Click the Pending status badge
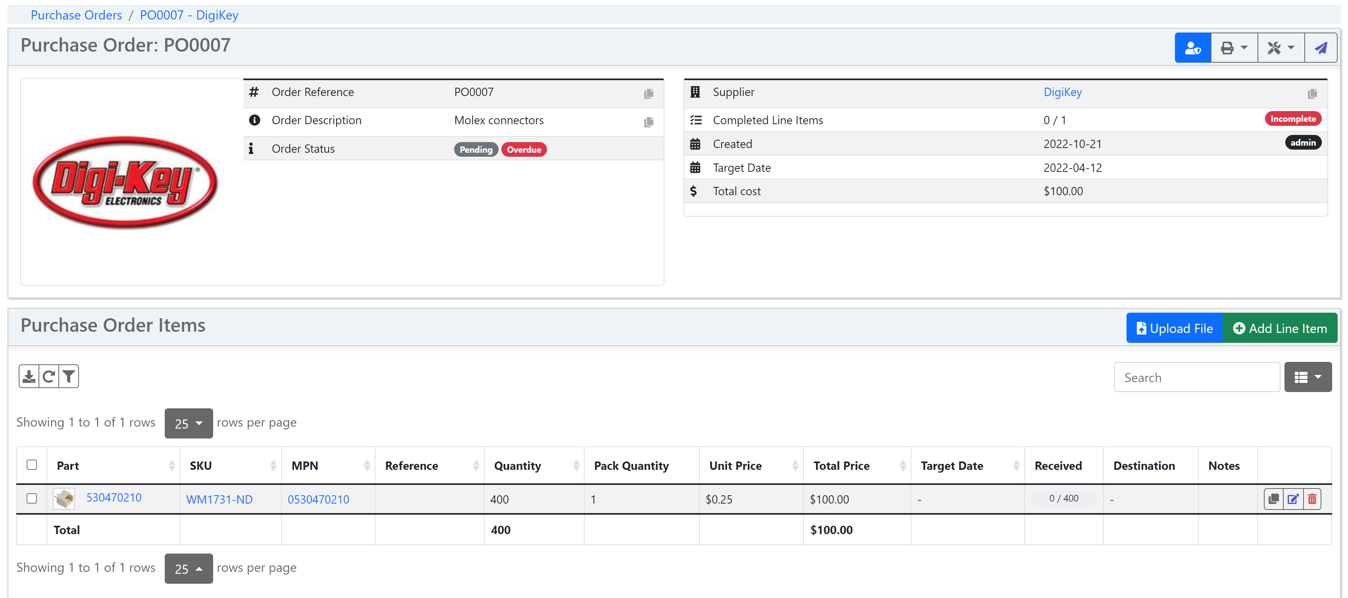This screenshot has height=598, width=1348. (x=476, y=150)
